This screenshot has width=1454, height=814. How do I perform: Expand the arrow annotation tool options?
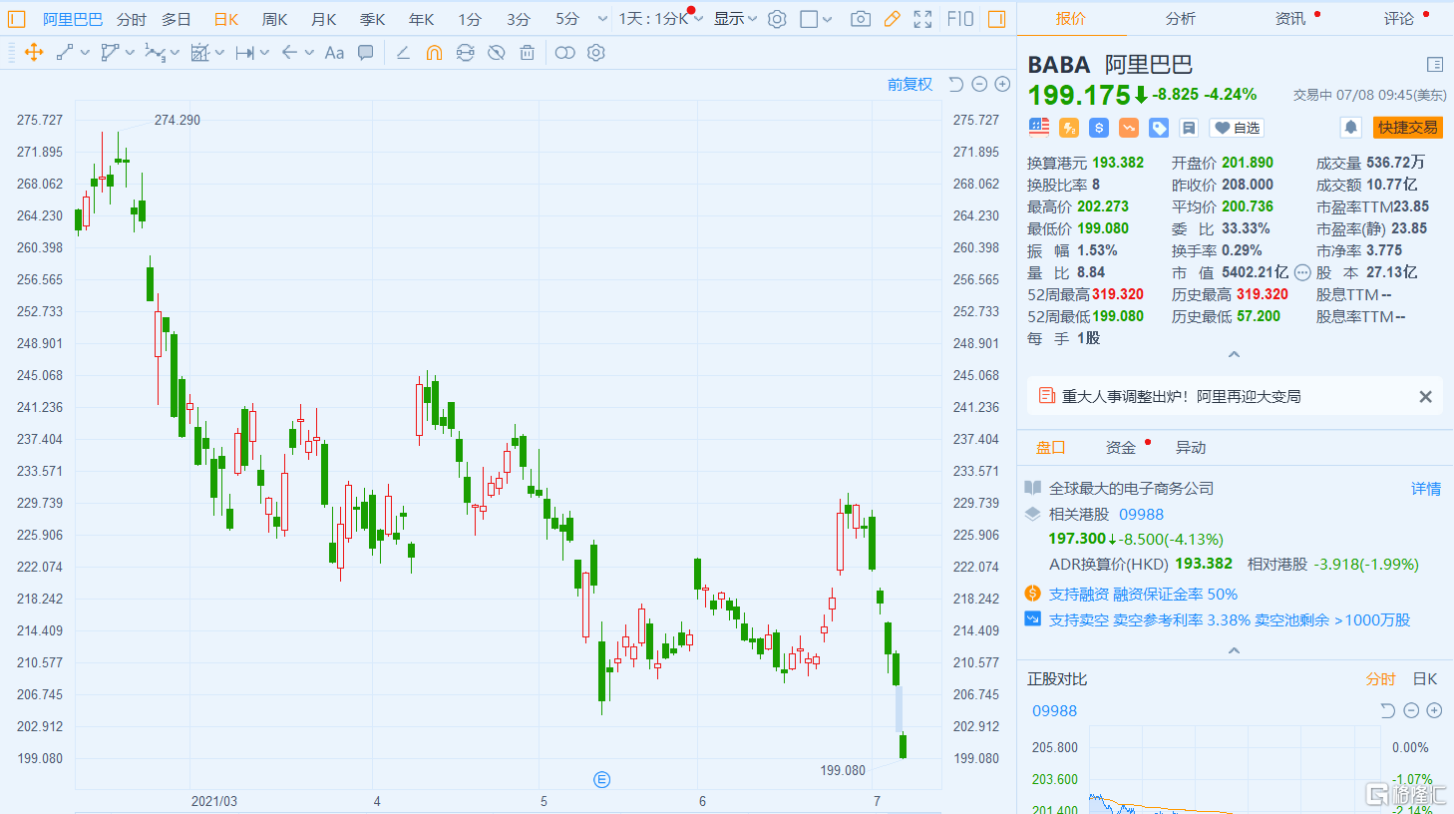309,53
